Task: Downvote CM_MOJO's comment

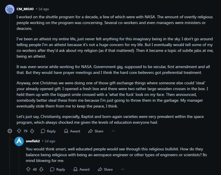Action: pyautogui.click(x=32, y=131)
